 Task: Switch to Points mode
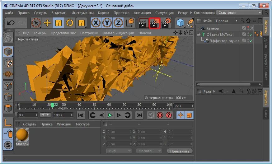pos(8,86)
